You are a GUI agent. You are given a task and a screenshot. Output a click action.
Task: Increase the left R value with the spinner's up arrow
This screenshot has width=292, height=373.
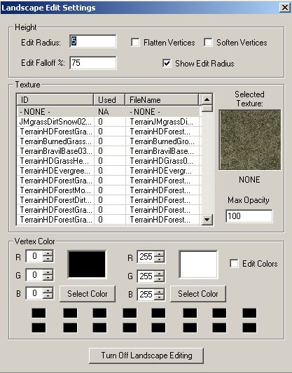point(48,253)
